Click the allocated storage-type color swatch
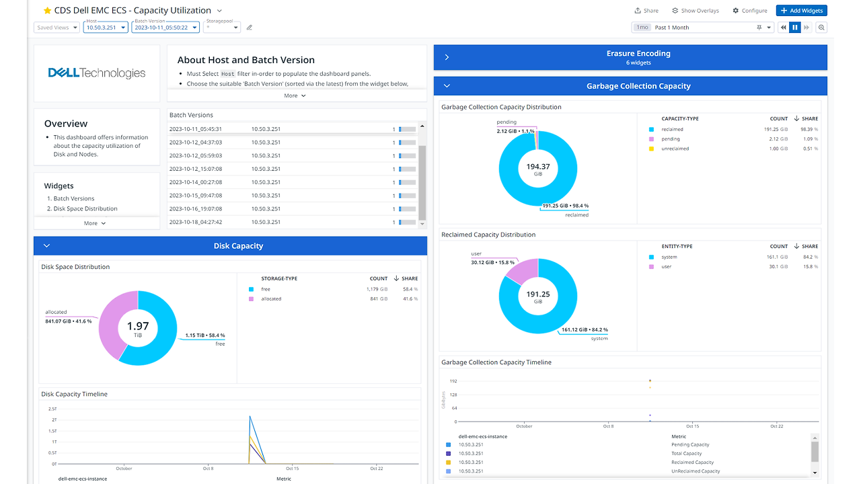Image resolution: width=861 pixels, height=484 pixels. (x=251, y=298)
